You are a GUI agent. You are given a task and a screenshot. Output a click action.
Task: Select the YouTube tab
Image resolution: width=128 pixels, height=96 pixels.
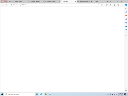(68, 2)
